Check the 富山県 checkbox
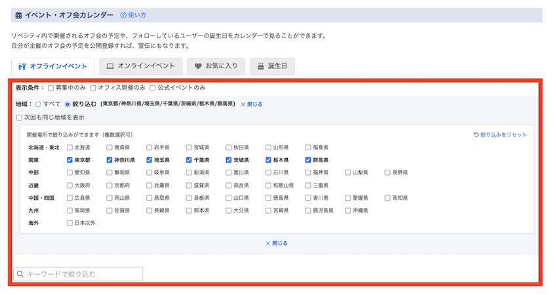The width and height of the screenshot is (556, 295). tap(228, 172)
